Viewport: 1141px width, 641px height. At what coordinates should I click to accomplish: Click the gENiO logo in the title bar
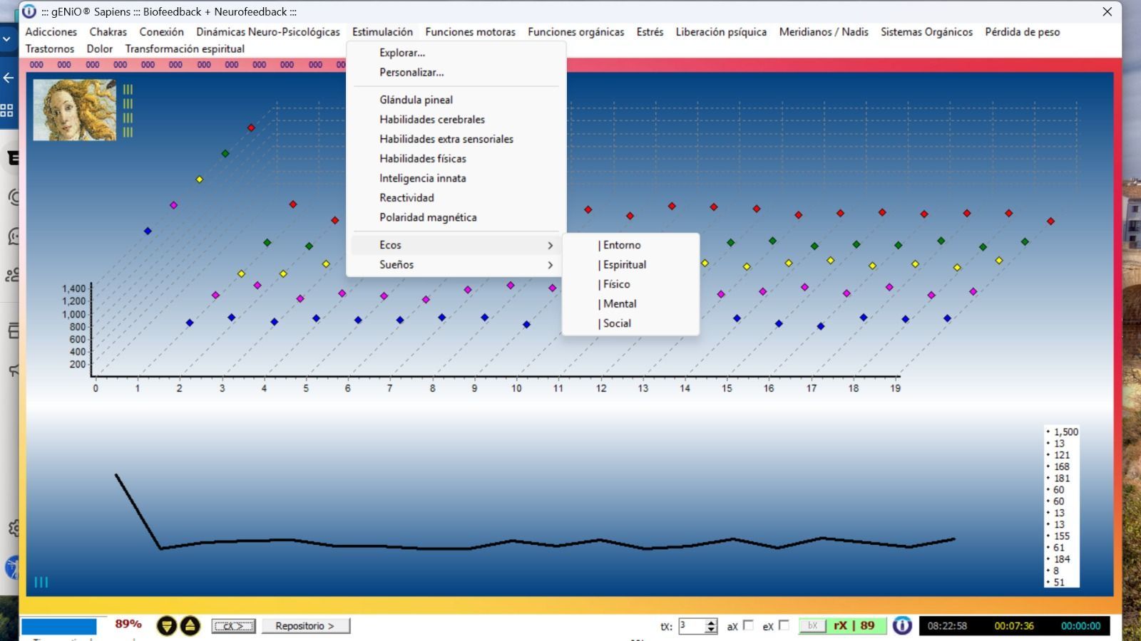tap(29, 11)
